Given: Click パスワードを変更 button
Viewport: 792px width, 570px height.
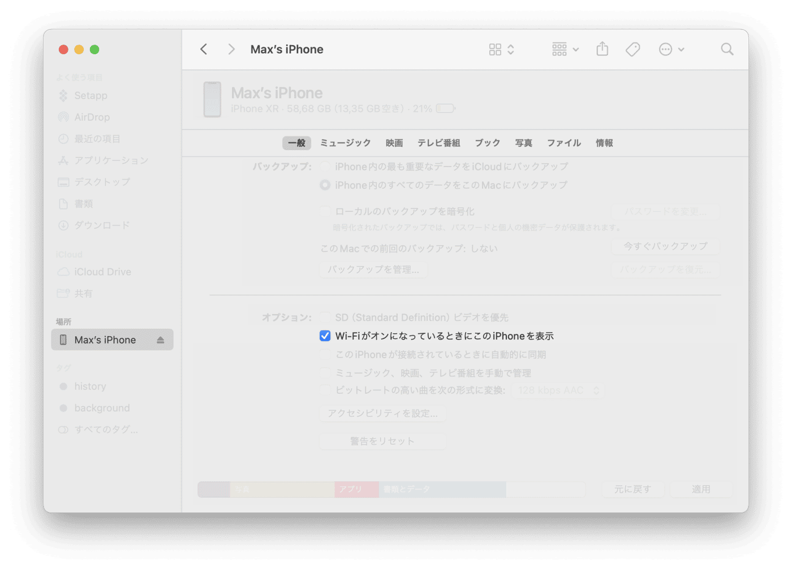Looking at the screenshot, I should click(666, 212).
